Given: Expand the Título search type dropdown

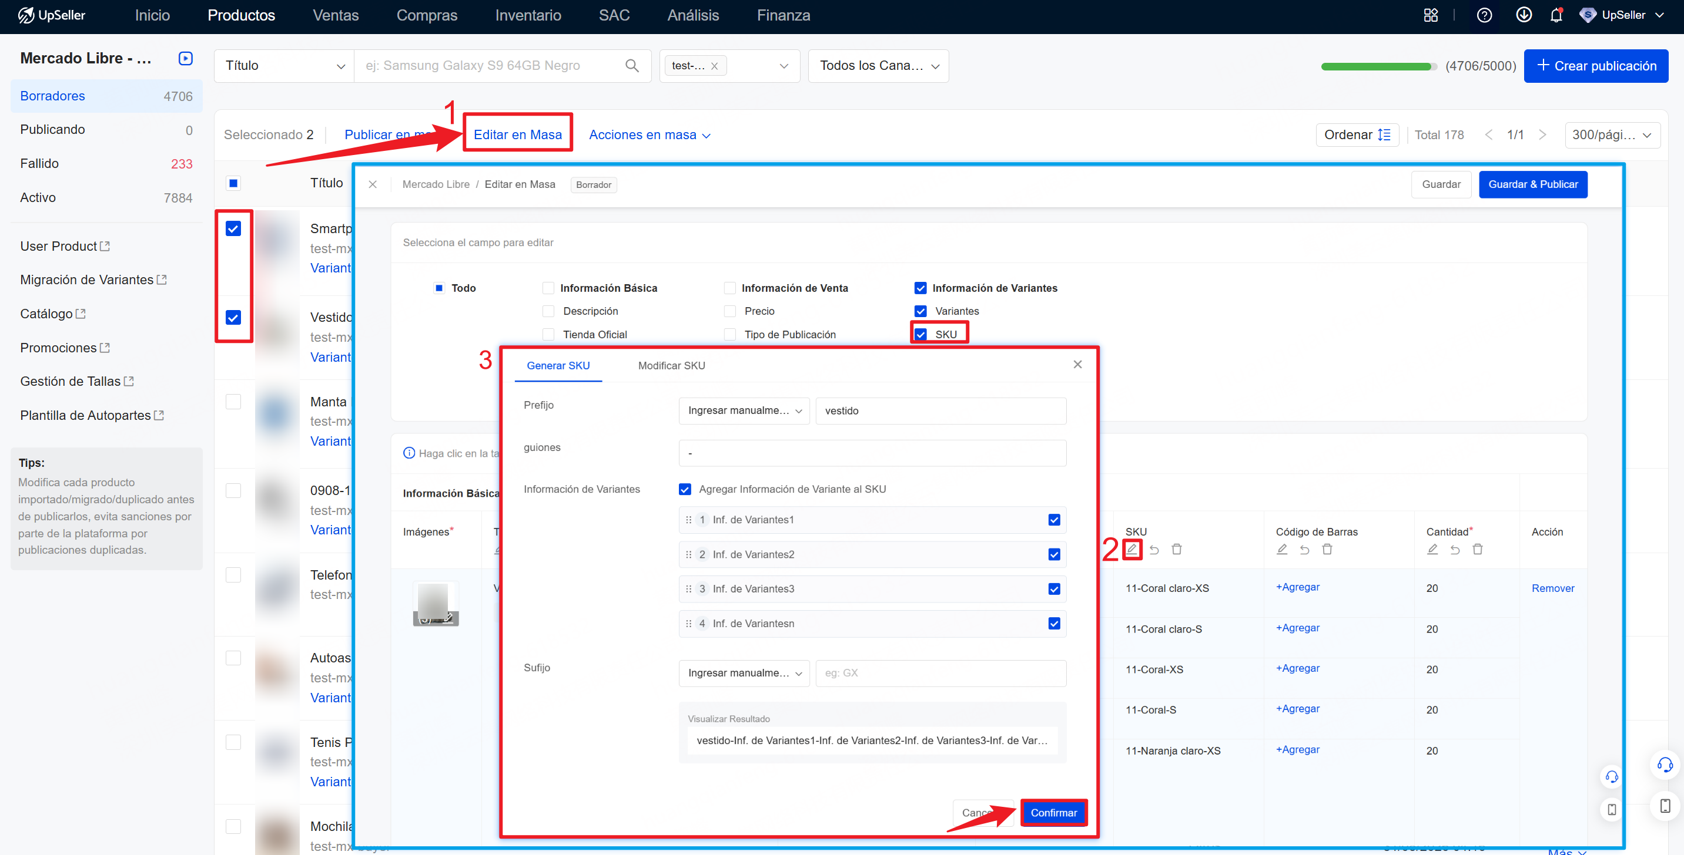Looking at the screenshot, I should [x=284, y=65].
